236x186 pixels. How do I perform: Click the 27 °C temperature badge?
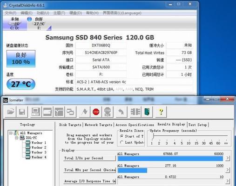(x=21, y=84)
